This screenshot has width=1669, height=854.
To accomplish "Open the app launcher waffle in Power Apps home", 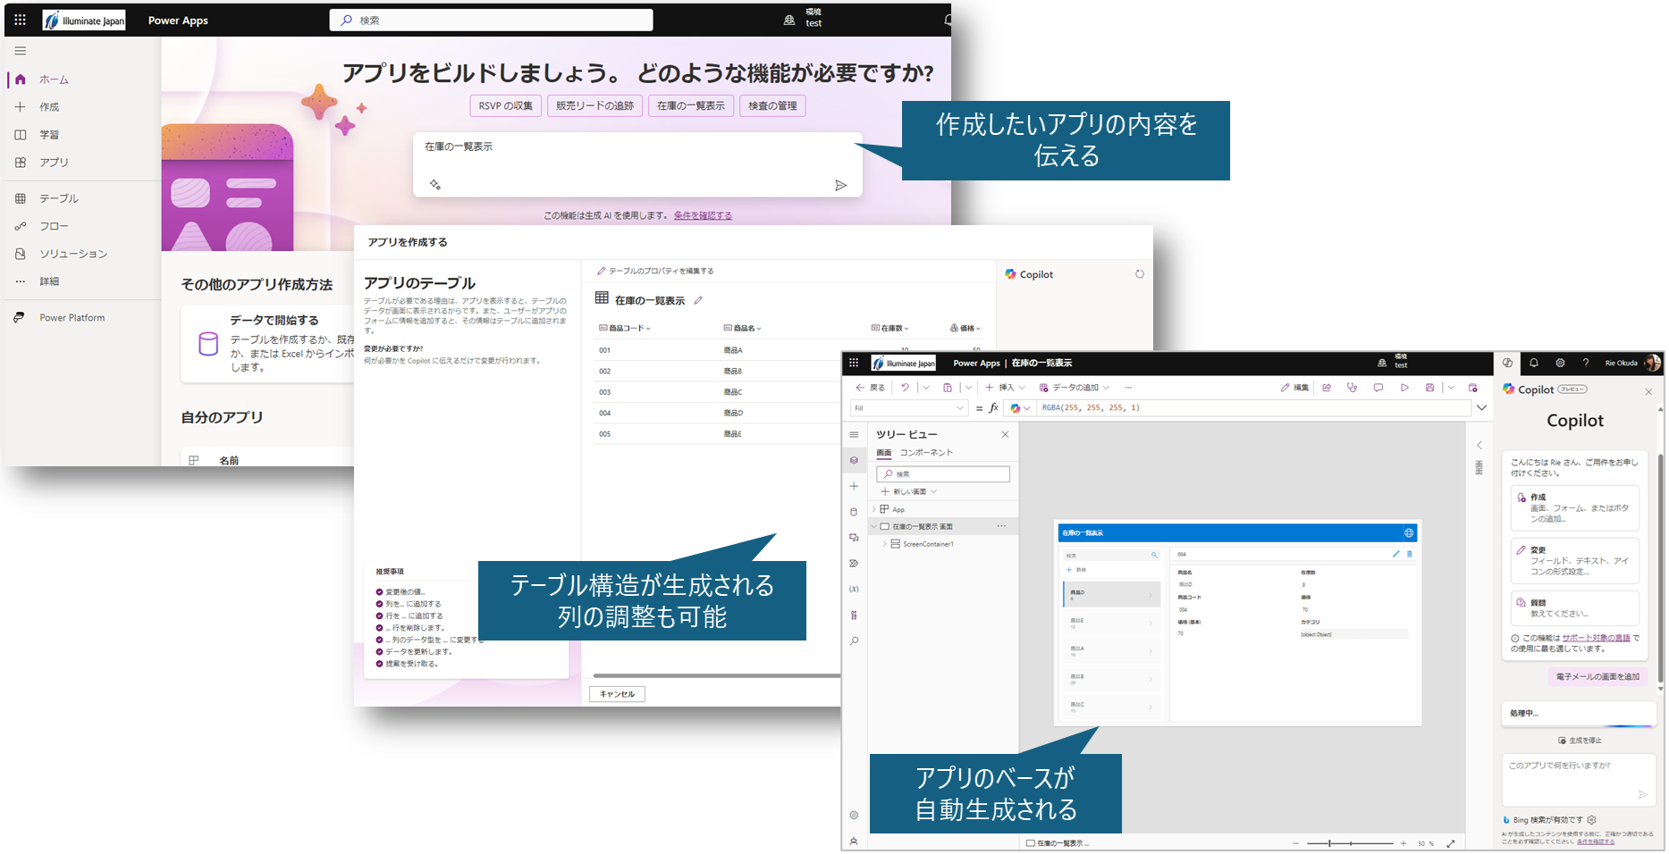I will pyautogui.click(x=20, y=20).
